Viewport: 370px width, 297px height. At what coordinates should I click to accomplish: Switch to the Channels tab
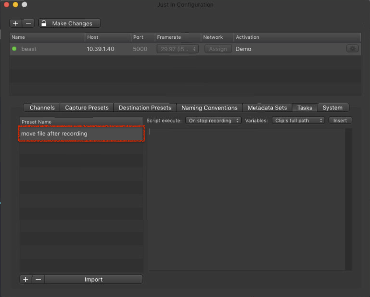click(x=42, y=108)
